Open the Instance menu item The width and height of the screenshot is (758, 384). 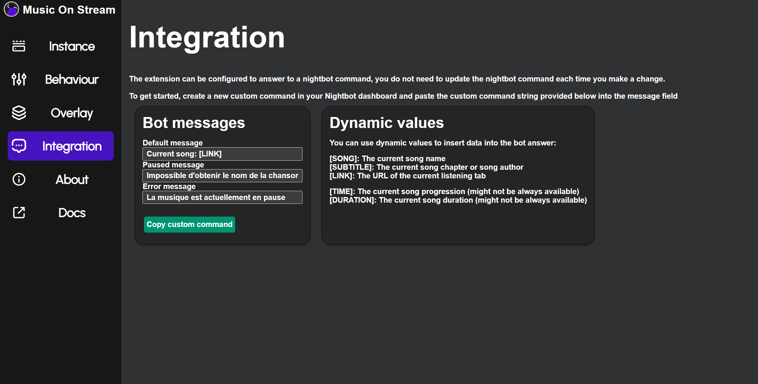tap(72, 46)
